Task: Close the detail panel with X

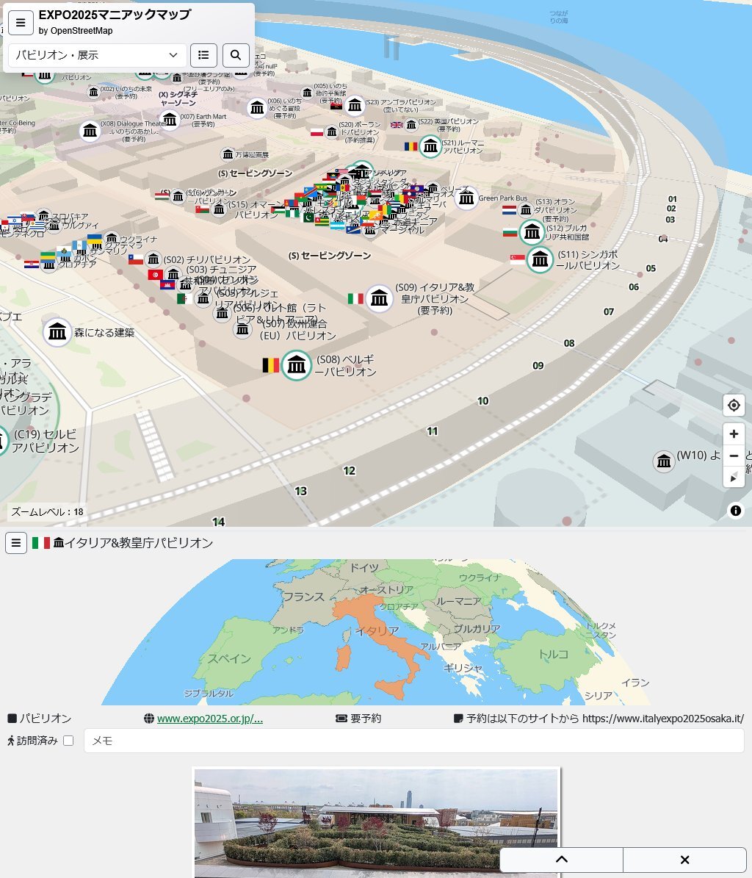Action: tap(684, 860)
